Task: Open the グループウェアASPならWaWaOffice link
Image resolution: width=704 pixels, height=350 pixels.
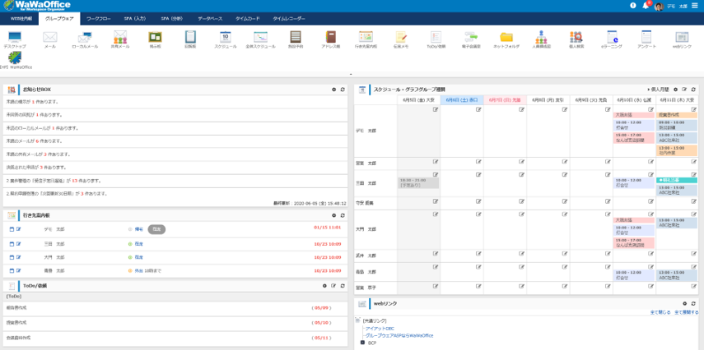Action: pyautogui.click(x=399, y=335)
